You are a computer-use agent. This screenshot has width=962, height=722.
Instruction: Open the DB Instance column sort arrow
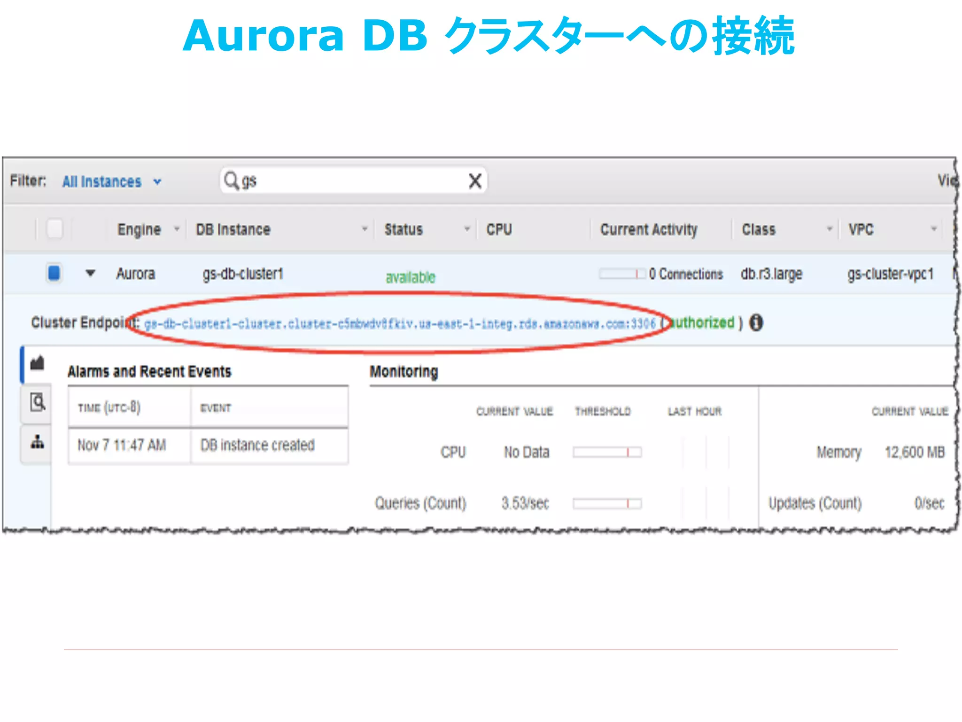click(364, 229)
